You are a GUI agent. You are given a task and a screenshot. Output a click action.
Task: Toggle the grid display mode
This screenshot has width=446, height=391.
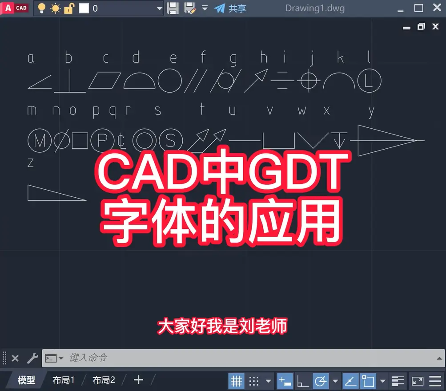(237, 381)
